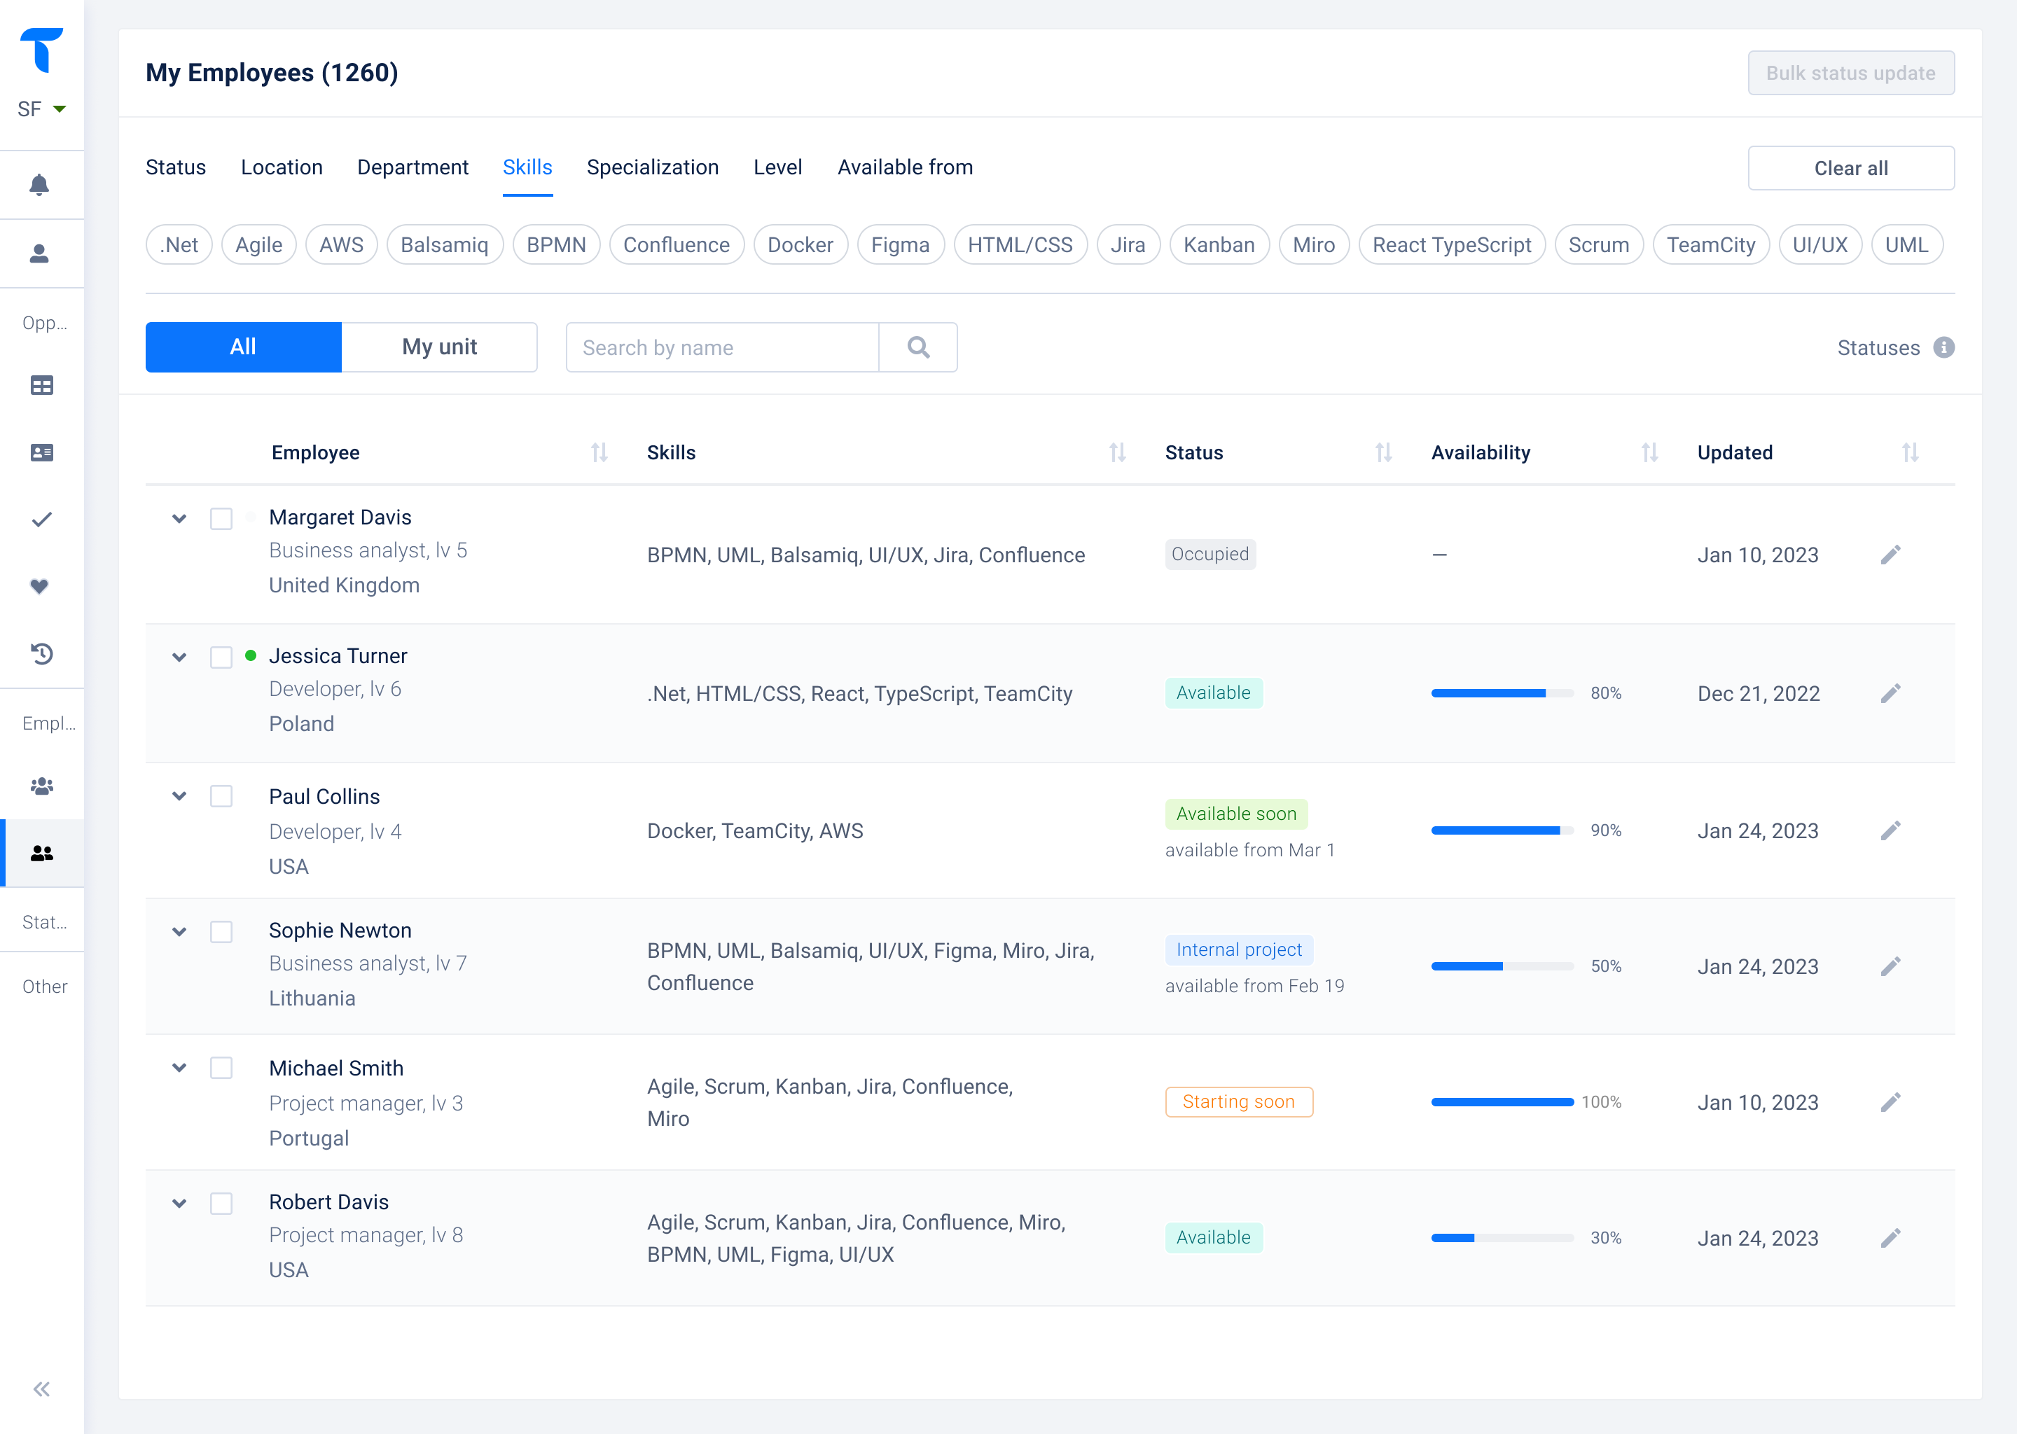Viewport: 2017px width, 1434px height.
Task: Expand Robert Davis row chevron
Action: pos(179,1204)
